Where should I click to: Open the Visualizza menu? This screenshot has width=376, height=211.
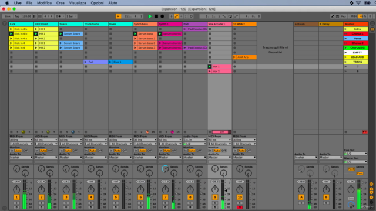(x=78, y=3)
